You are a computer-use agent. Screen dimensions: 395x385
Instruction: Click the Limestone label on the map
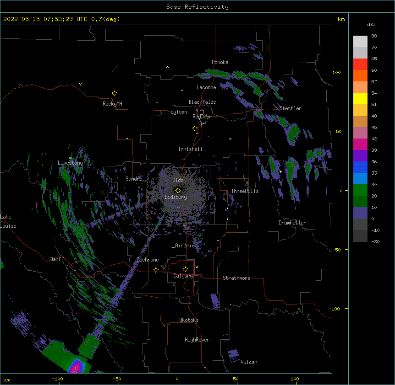tap(70, 163)
